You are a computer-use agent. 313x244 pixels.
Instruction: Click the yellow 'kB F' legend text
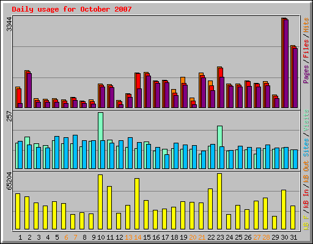(x=306, y=223)
